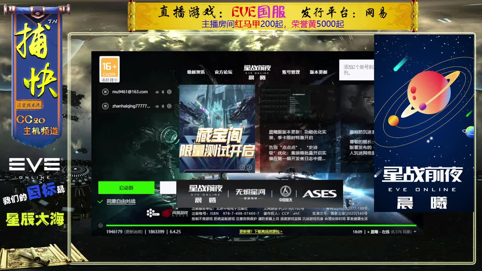Open the 更新说明 update notes link
The image size is (482, 271).
pyautogui.click(x=133, y=232)
